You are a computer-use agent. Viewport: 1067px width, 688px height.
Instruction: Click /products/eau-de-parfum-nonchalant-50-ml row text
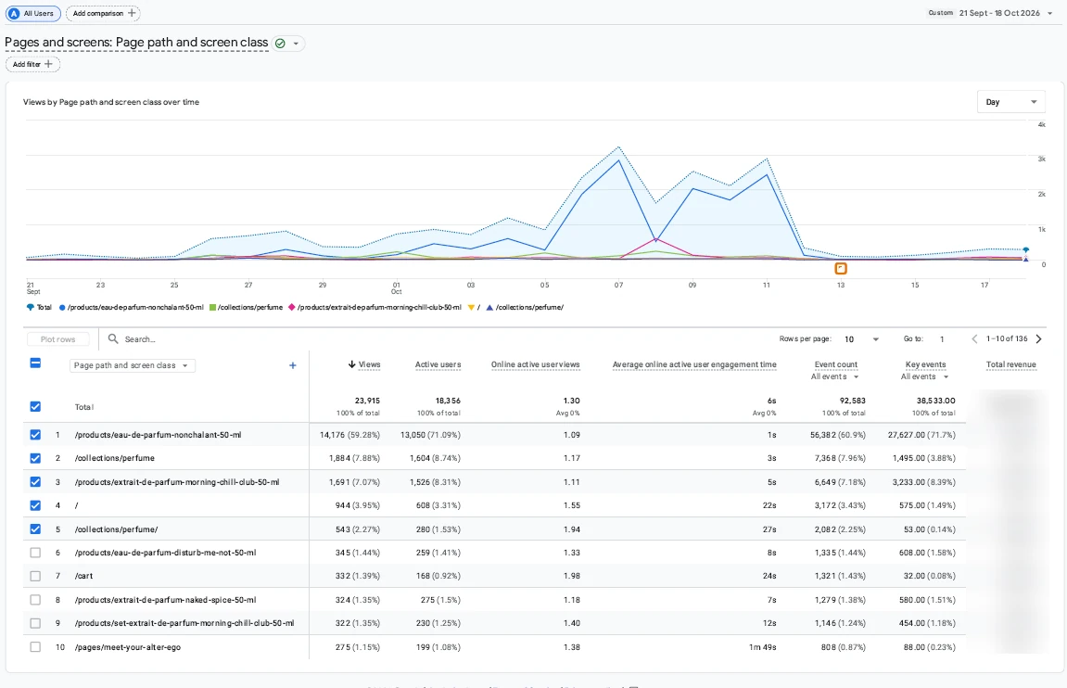tap(158, 435)
